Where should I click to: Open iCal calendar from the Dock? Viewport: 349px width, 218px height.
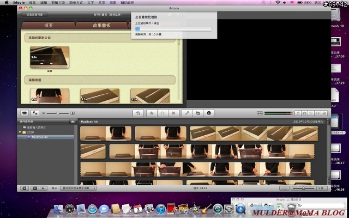point(138,209)
